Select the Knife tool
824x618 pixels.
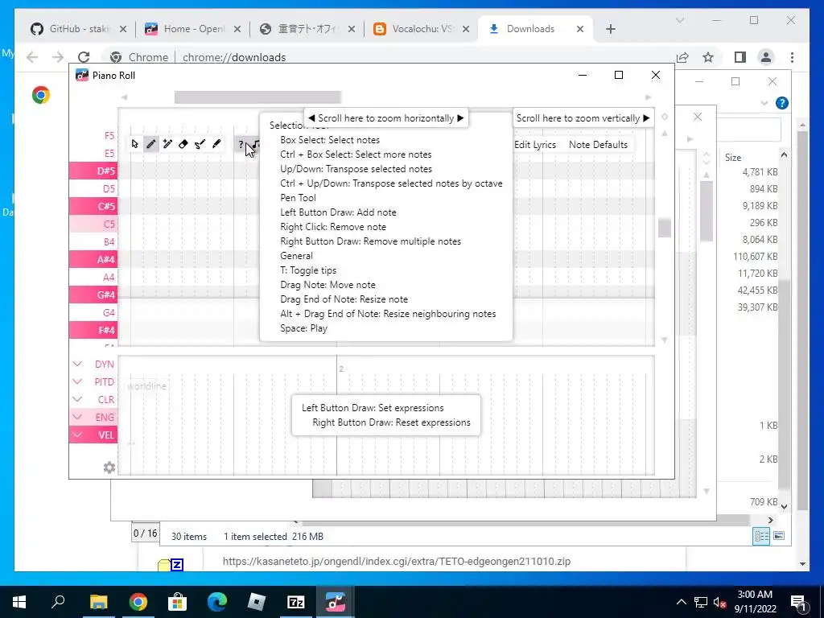[216, 144]
